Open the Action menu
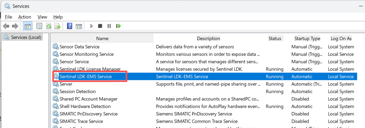 (25, 17)
